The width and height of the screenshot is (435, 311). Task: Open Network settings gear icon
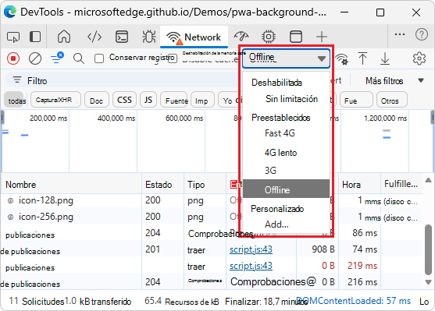419,58
